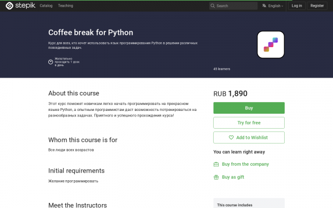The height and width of the screenshot is (208, 333).
Task: Click "You can learn right away" text
Action: coord(239,152)
